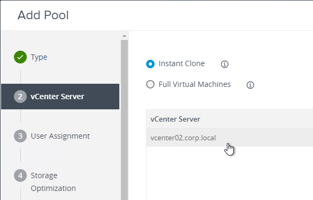Select the Instant Clone radio button
Screen dimensions: 313x200
(x=150, y=64)
